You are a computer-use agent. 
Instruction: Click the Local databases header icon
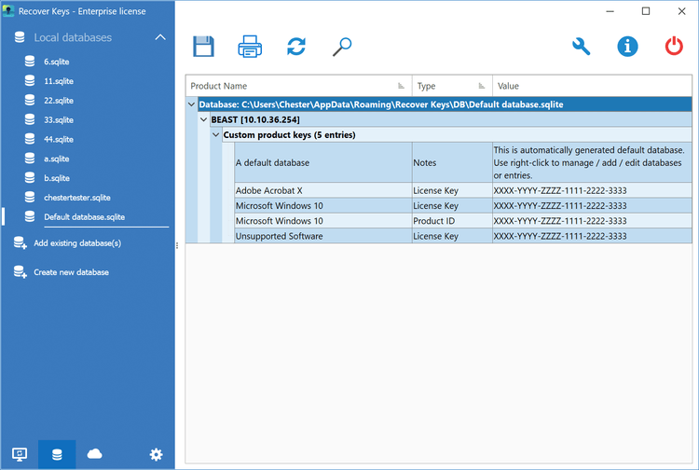click(20, 37)
